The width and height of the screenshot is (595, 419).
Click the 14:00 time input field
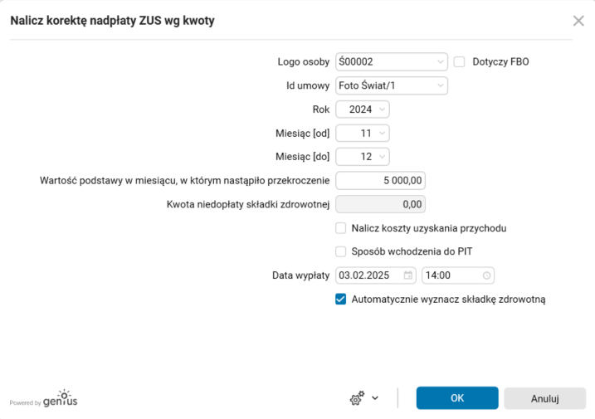(x=449, y=275)
